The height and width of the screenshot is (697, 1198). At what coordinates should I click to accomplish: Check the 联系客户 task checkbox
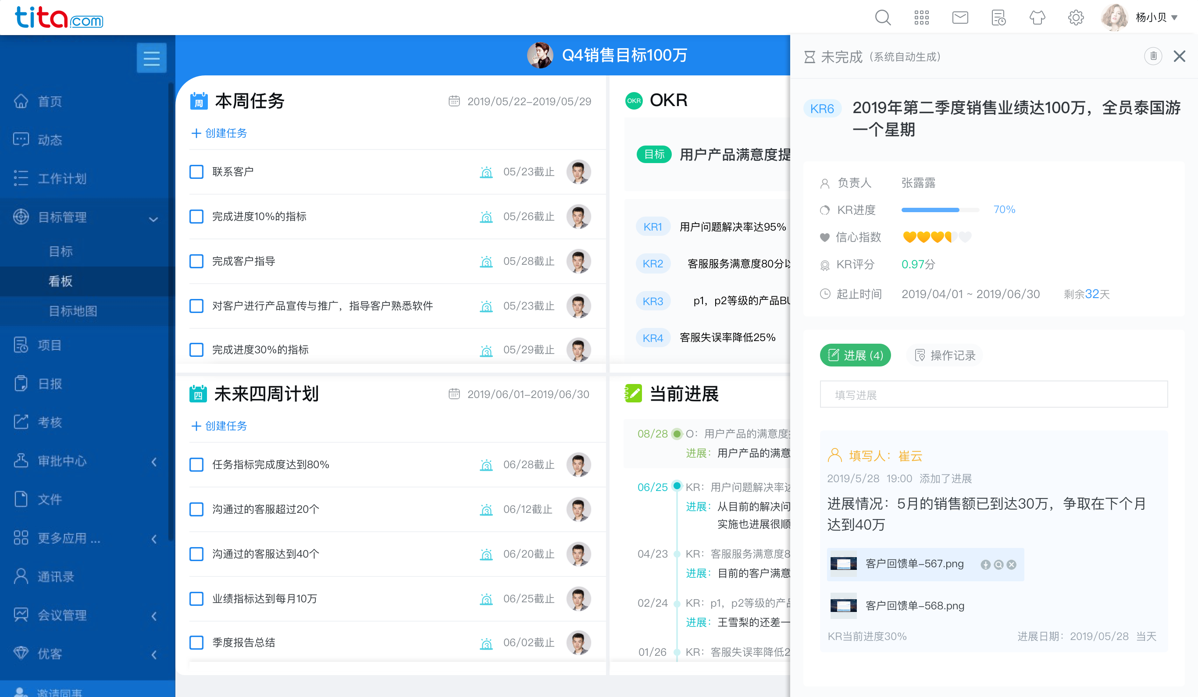[x=196, y=172]
